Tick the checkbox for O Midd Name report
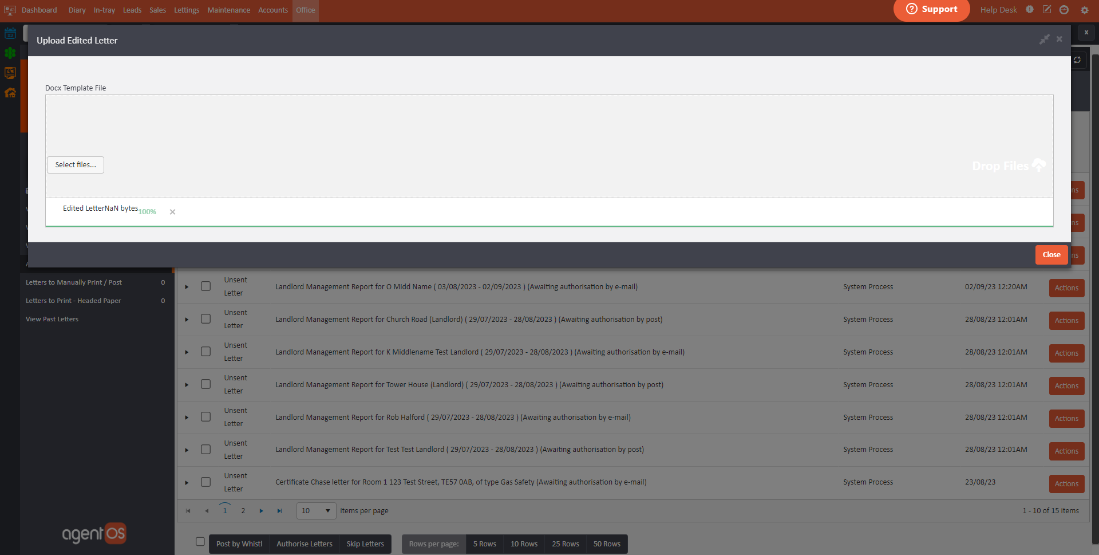Image resolution: width=1099 pixels, height=555 pixels. coord(206,286)
